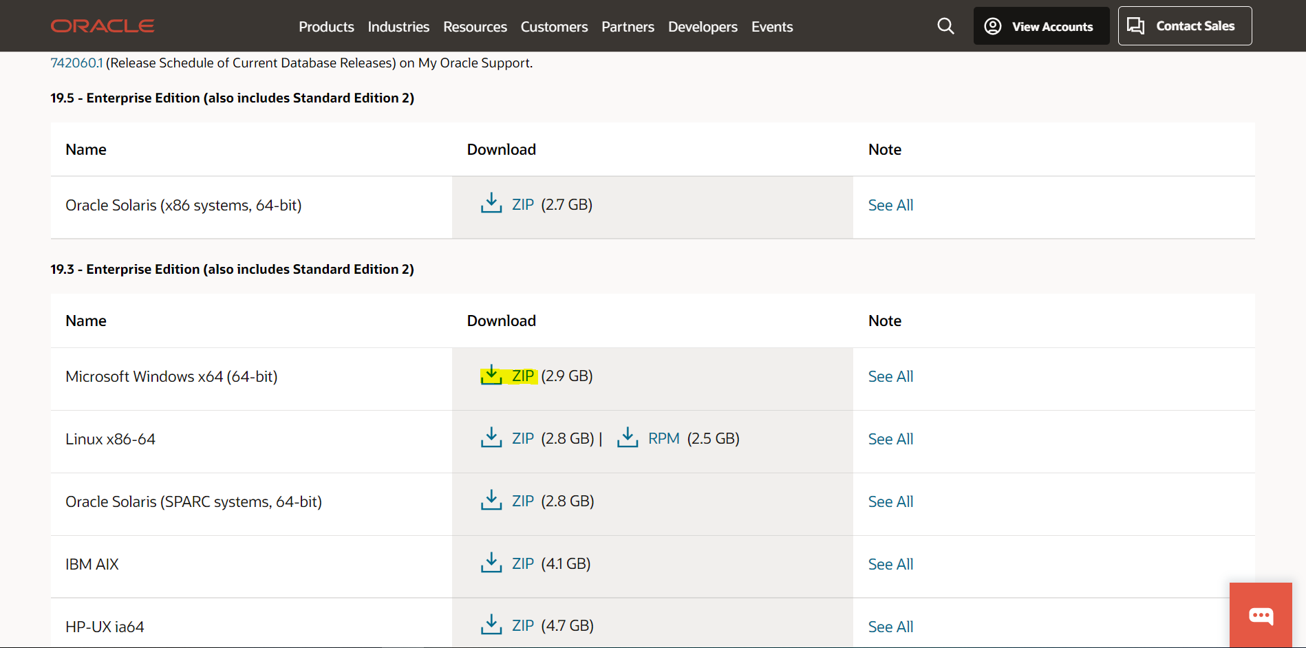
Task: Click the Contact Sales button
Action: click(1185, 26)
